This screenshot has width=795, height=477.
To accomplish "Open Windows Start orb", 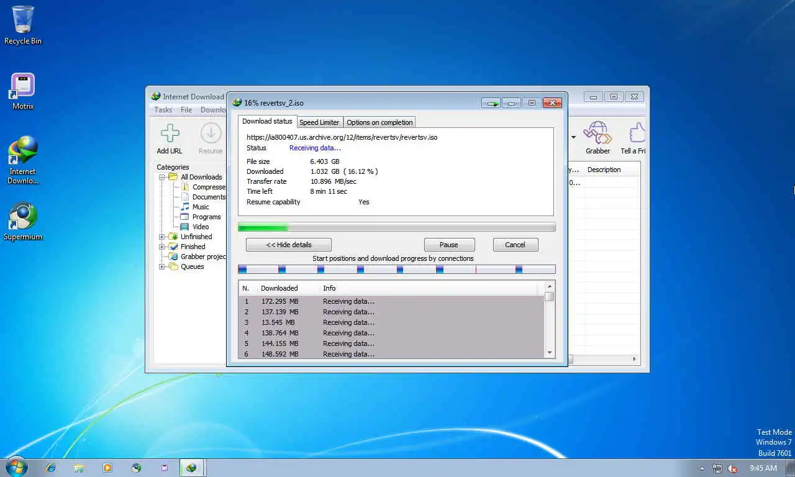I will coord(17,468).
